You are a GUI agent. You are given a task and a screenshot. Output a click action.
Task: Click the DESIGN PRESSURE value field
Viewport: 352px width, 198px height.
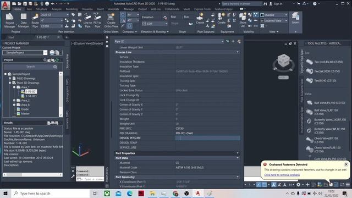click(207, 138)
